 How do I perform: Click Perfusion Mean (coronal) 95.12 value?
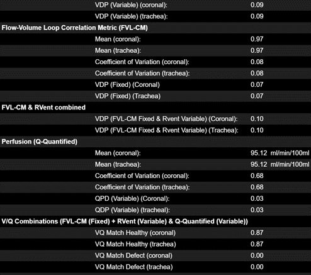coord(259,153)
